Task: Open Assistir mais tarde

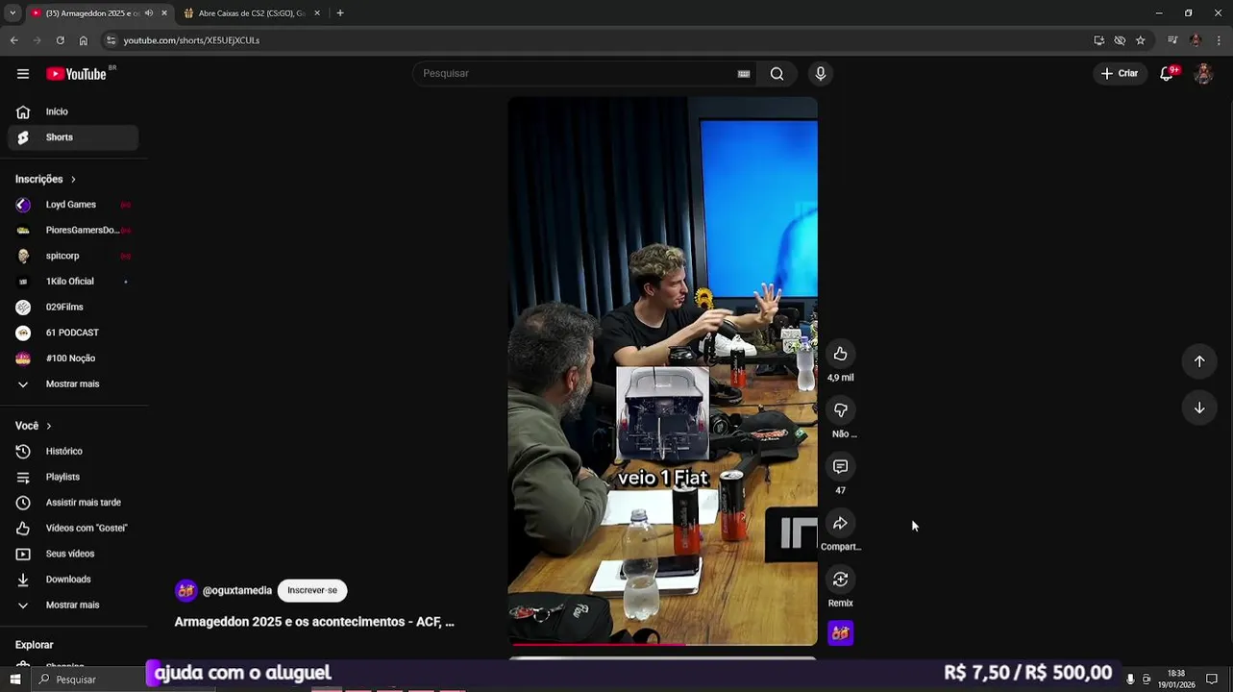Action: (73, 503)
